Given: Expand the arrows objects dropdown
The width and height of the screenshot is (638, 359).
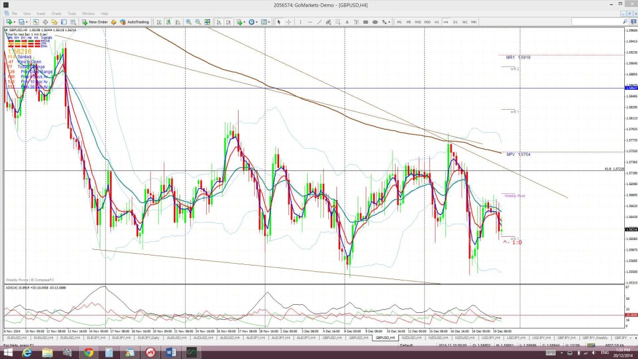Looking at the screenshot, I should click(389, 22).
